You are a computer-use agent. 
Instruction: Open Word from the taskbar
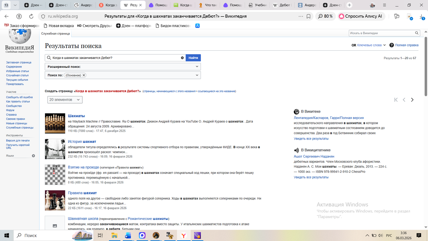click(x=128, y=235)
